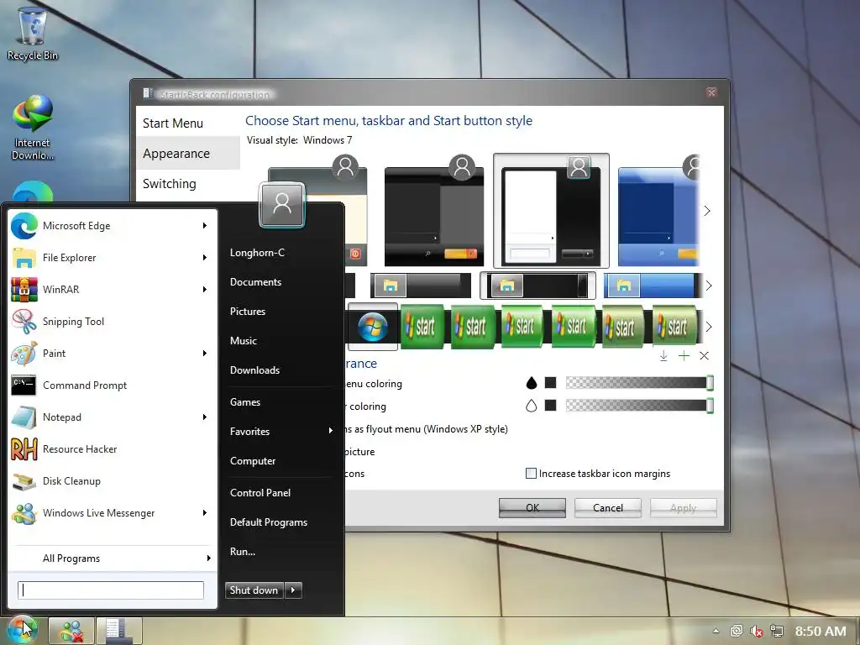Click the taskbar coloring opacity slider
The image size is (860, 645).
(639, 406)
